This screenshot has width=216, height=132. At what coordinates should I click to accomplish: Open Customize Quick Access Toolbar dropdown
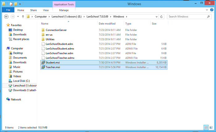(20, 4)
